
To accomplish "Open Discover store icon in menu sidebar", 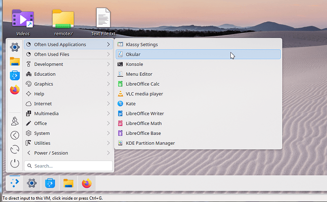I will coord(15,75).
